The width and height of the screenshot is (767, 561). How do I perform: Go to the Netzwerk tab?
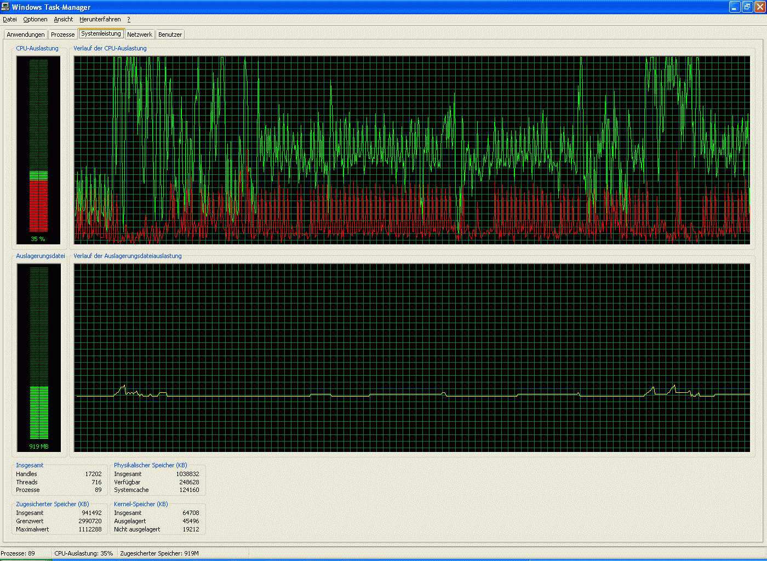[x=140, y=35]
